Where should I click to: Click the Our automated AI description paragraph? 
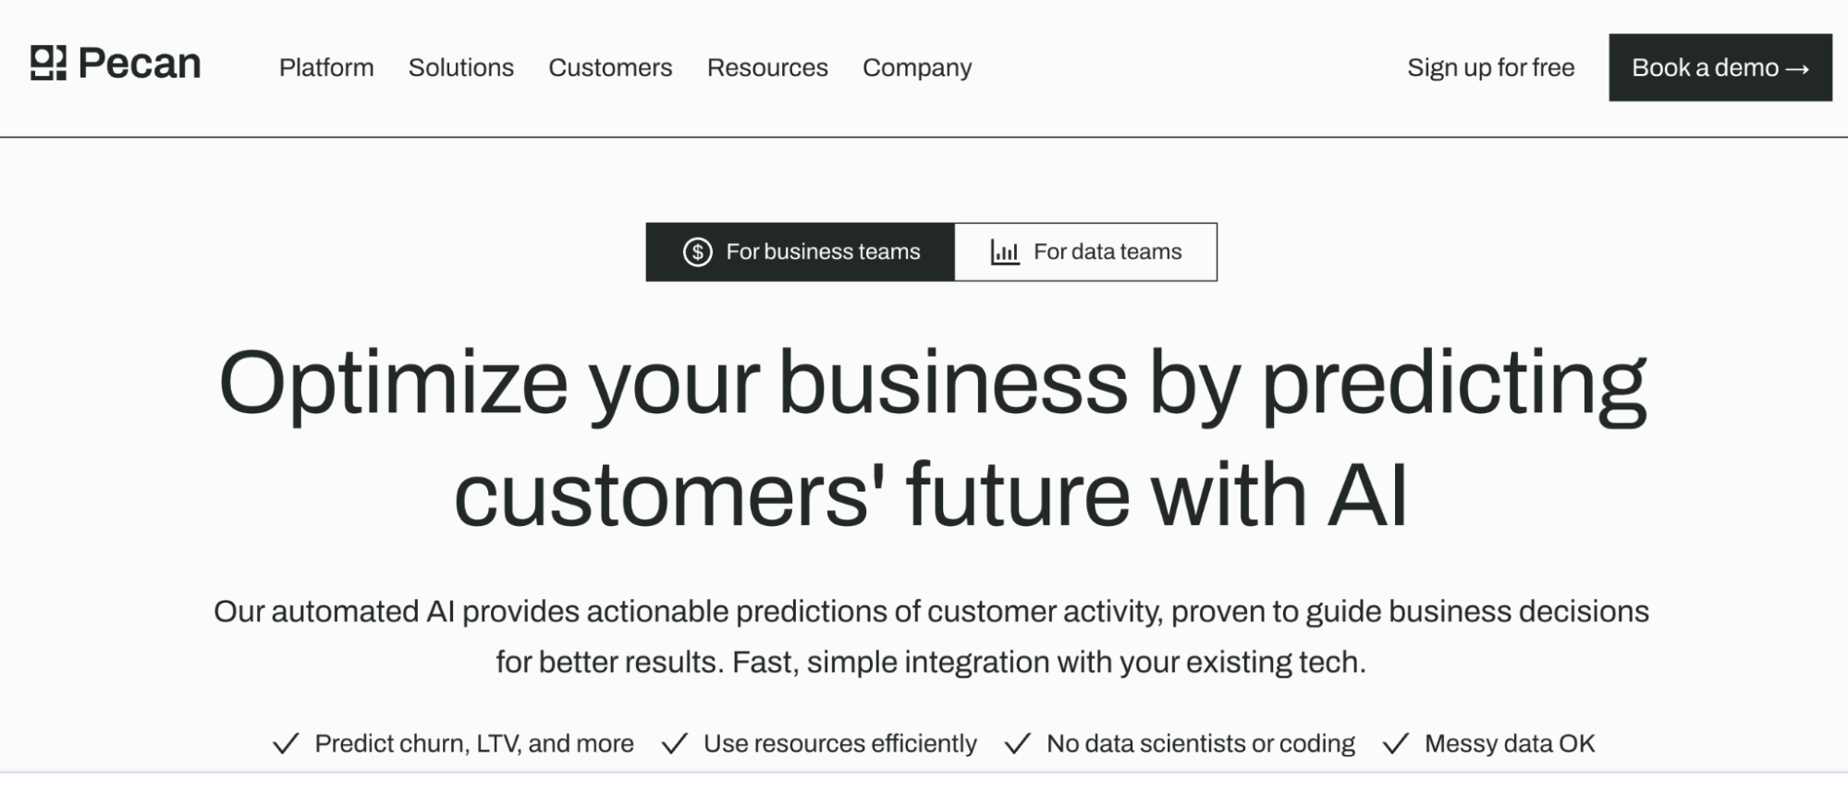coord(931,637)
